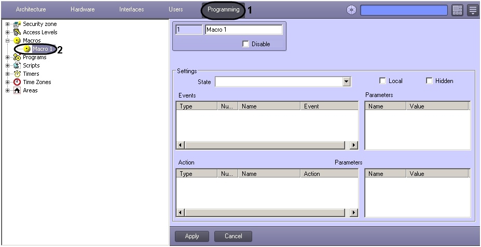Click the Cancel button
Image resolution: width=481 pixels, height=247 pixels.
pos(233,236)
